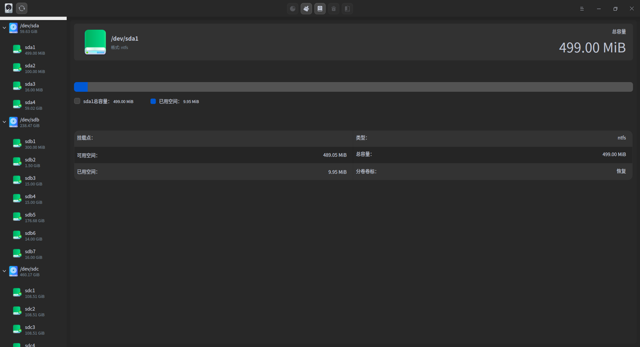Image resolution: width=640 pixels, height=347 pixels.
Task: Format the partition with the broom icon
Action: 306,9
